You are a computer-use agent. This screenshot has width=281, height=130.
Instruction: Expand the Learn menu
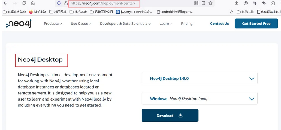pos(166,24)
